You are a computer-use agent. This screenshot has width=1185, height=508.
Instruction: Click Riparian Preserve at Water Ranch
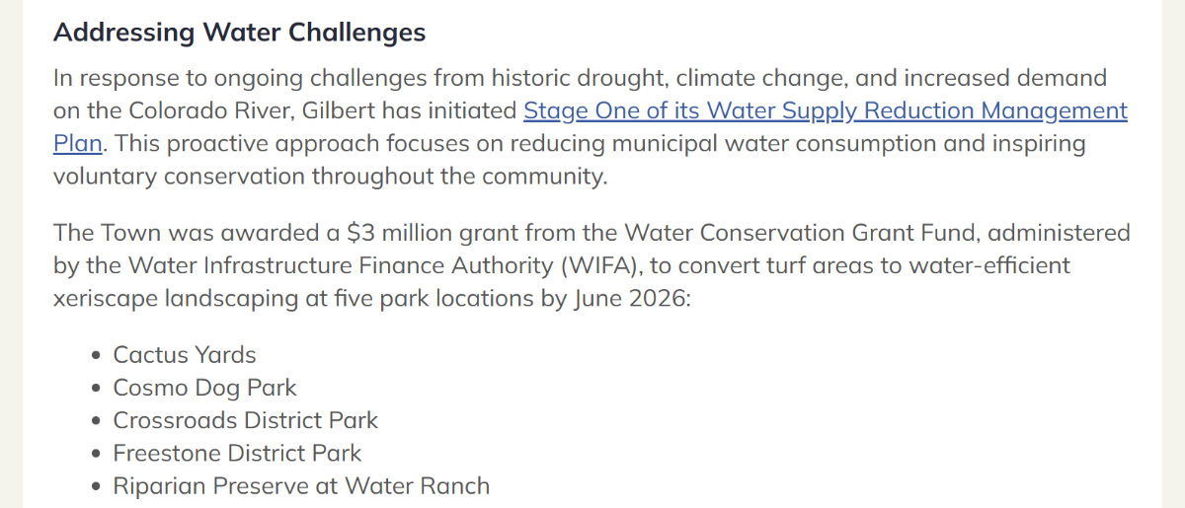coord(301,485)
